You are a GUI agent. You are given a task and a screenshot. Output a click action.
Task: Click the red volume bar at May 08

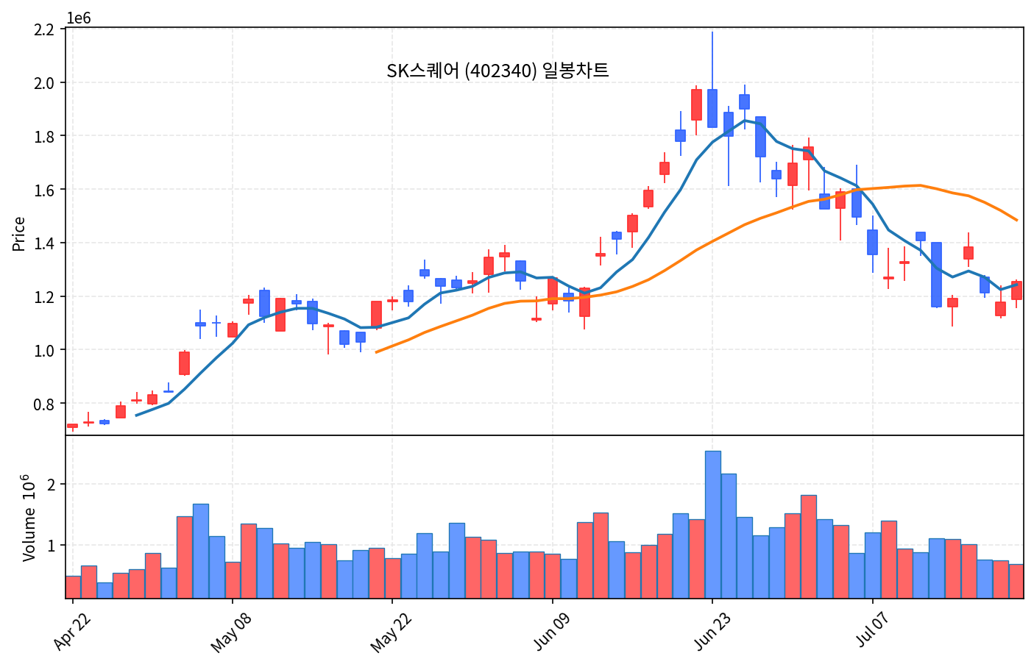pyautogui.click(x=233, y=580)
